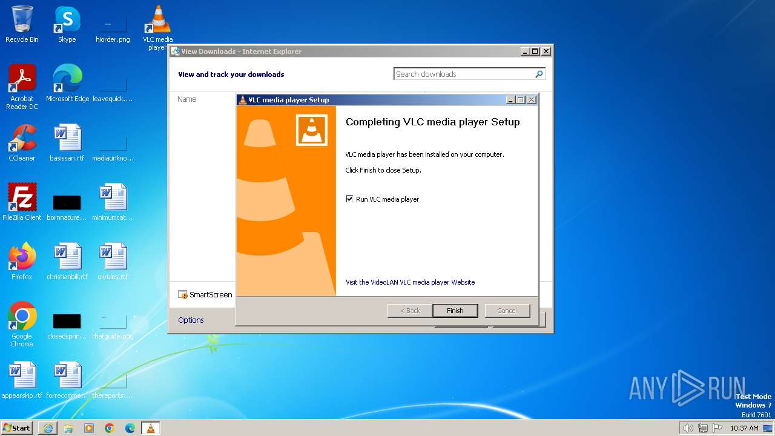Open the VideoLAN VLC website link
The image size is (775, 436).
(x=410, y=282)
